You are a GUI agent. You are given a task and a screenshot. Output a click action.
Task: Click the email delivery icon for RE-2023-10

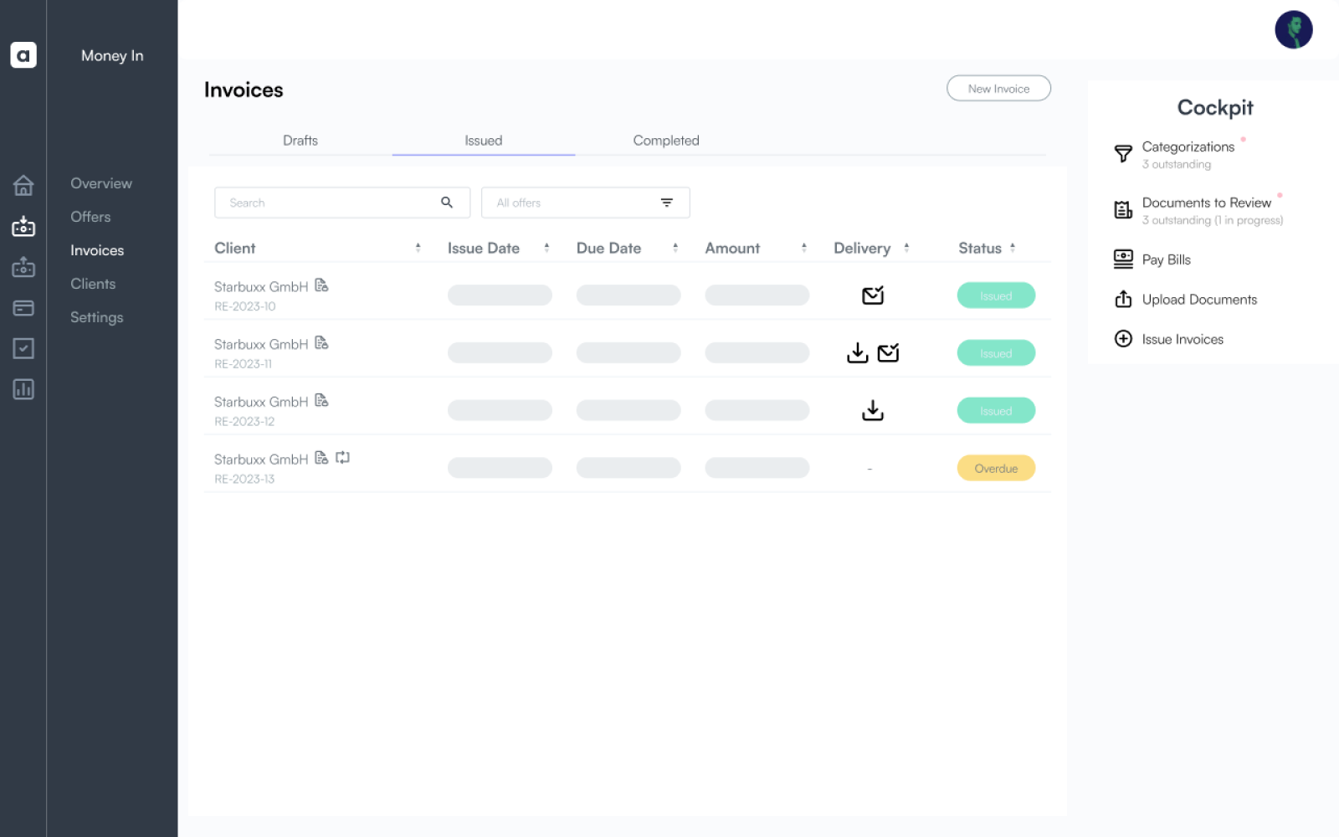click(873, 295)
